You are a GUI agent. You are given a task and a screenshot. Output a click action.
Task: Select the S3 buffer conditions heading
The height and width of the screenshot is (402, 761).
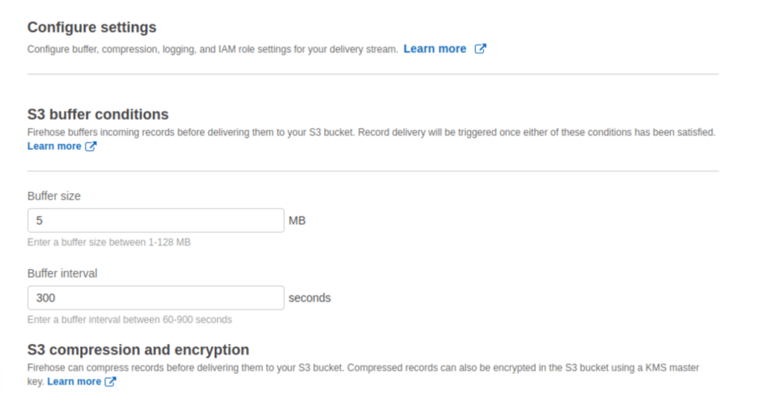pyautogui.click(x=98, y=114)
